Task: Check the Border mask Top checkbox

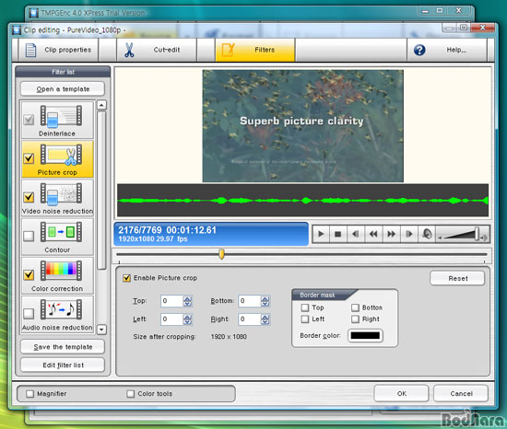Action: coord(305,307)
